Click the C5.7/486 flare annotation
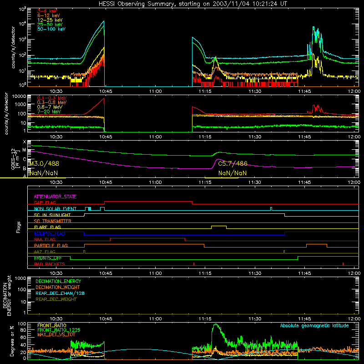 click(x=233, y=164)
